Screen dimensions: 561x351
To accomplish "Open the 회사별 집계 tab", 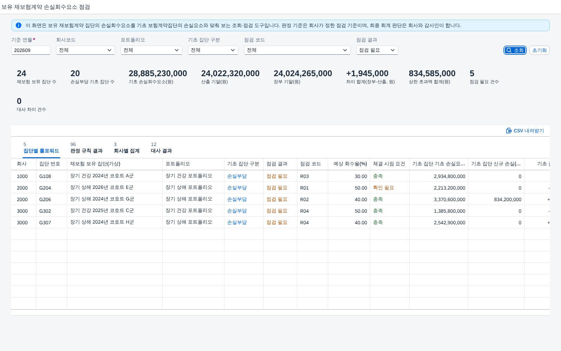I will (127, 148).
